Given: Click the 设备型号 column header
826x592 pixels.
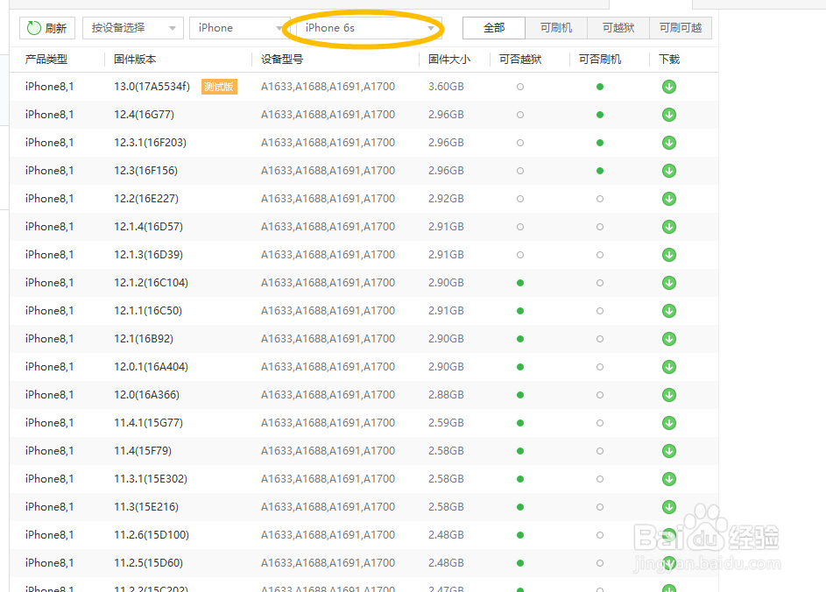Looking at the screenshot, I should pyautogui.click(x=282, y=59).
